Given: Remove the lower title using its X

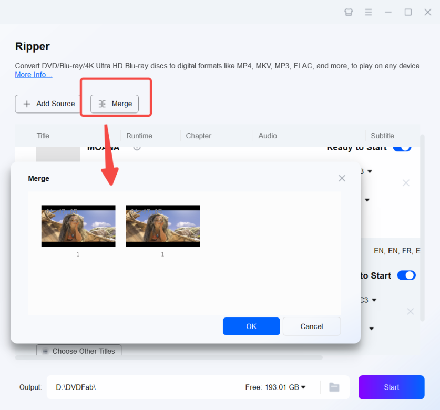Looking at the screenshot, I should tap(410, 311).
